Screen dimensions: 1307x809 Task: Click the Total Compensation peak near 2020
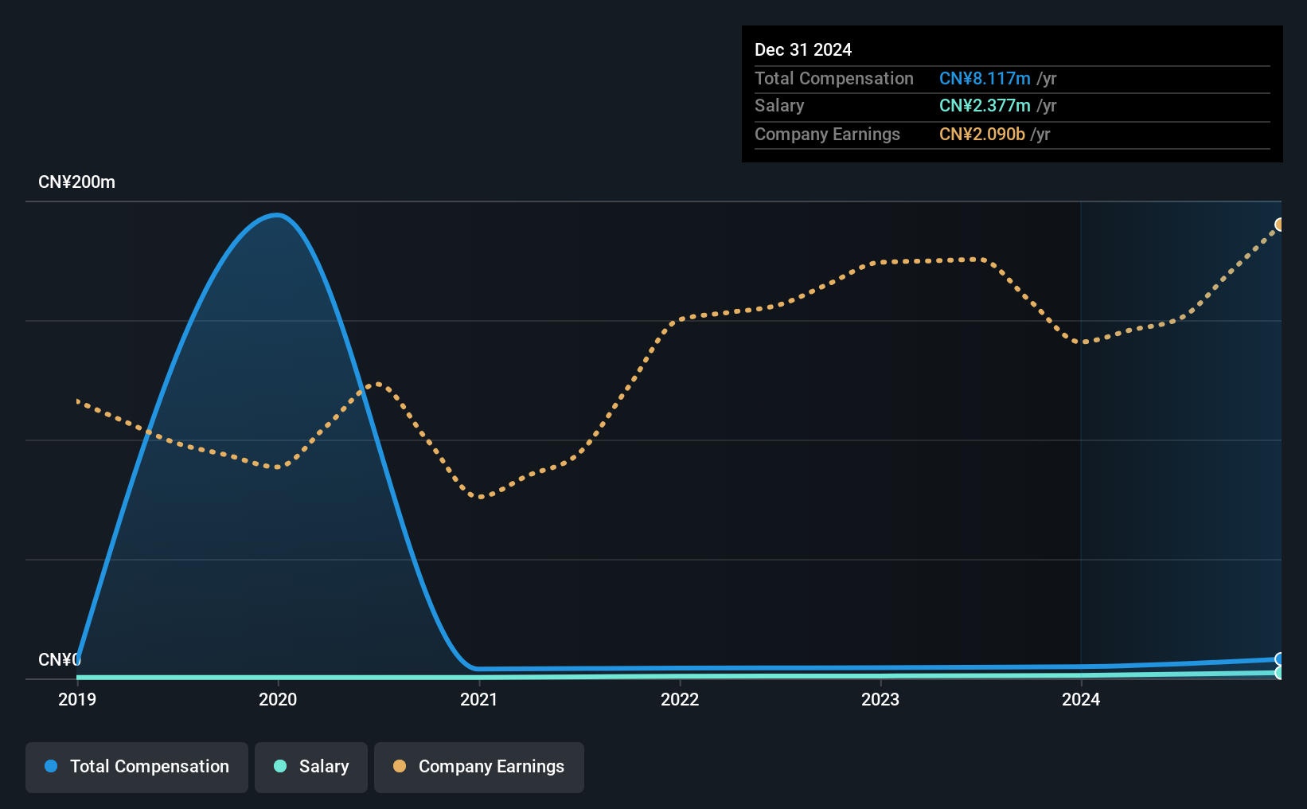coord(277,215)
